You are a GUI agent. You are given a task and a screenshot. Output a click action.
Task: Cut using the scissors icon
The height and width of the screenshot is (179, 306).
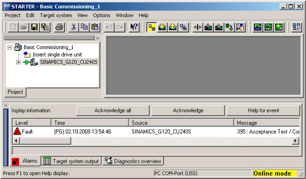tap(74, 27)
